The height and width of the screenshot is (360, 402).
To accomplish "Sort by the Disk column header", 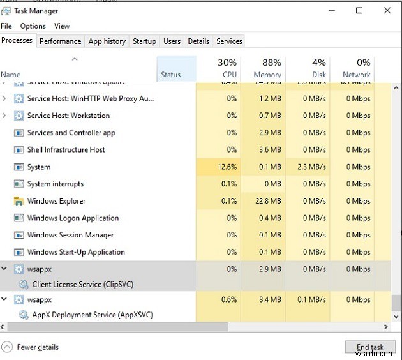I will (x=308, y=68).
